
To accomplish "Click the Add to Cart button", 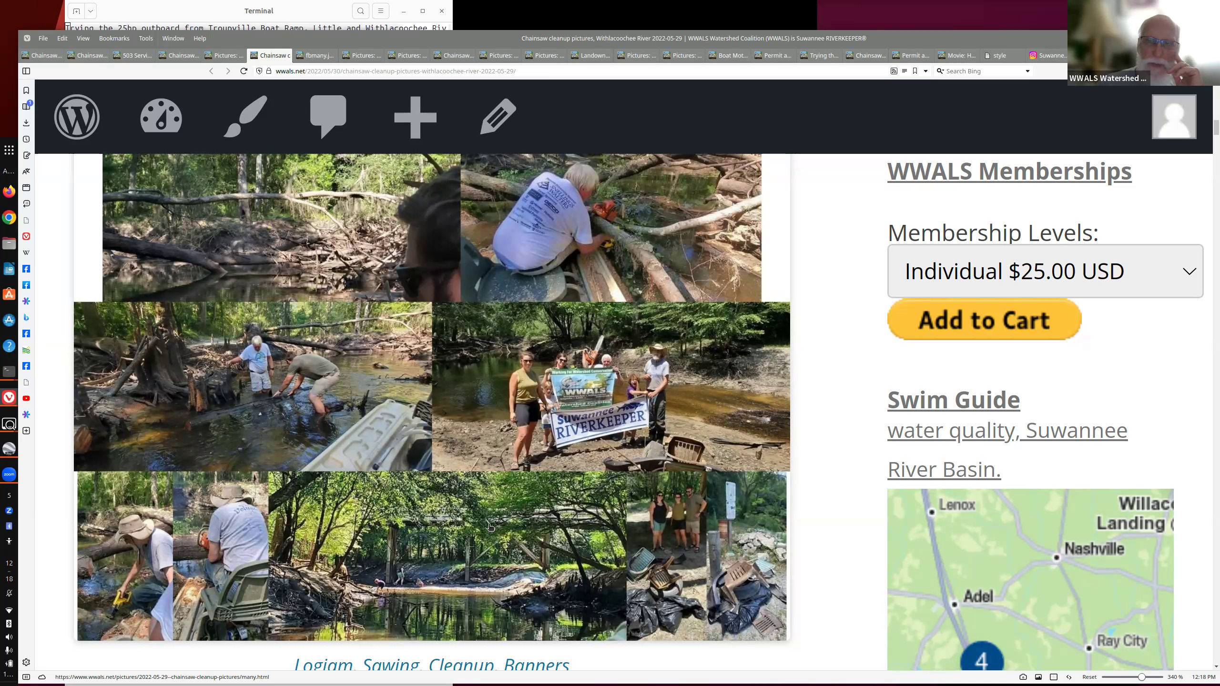I will point(984,320).
